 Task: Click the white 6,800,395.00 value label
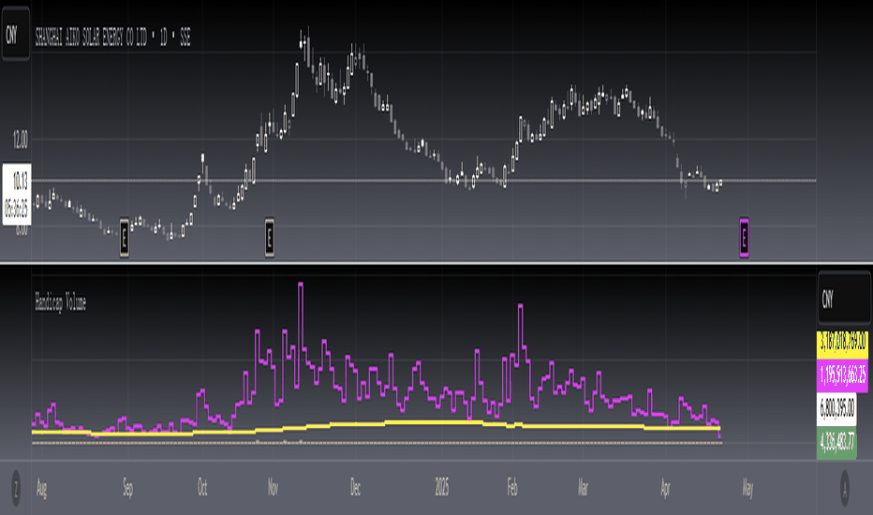pos(836,408)
